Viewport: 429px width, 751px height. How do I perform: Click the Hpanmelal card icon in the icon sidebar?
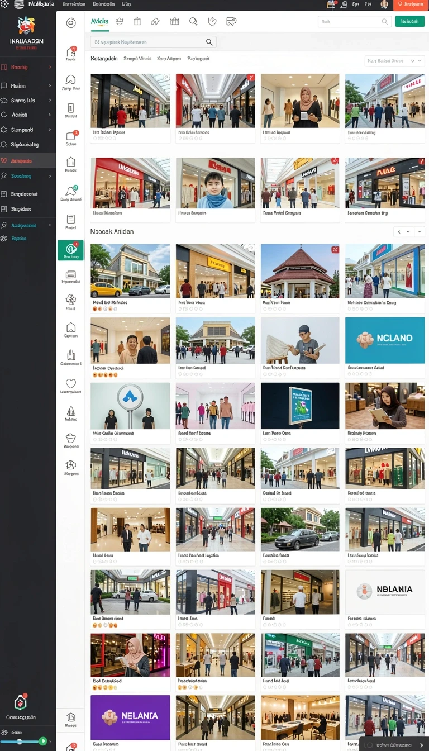[x=71, y=274]
